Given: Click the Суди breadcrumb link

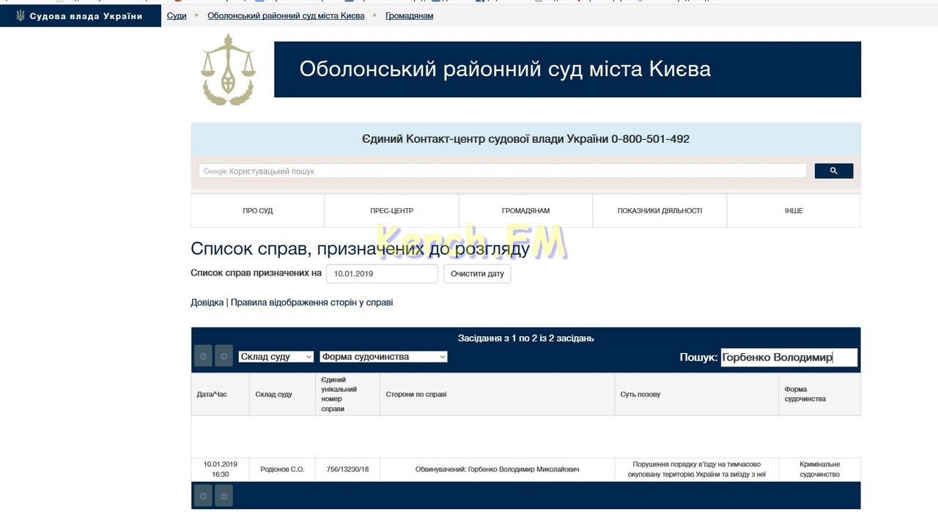Looking at the screenshot, I should (x=177, y=15).
